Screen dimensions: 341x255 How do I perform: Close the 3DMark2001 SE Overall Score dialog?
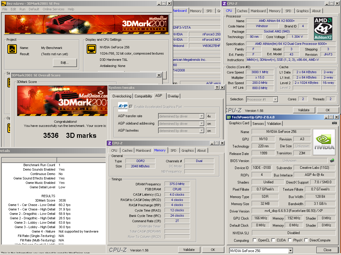(159, 75)
